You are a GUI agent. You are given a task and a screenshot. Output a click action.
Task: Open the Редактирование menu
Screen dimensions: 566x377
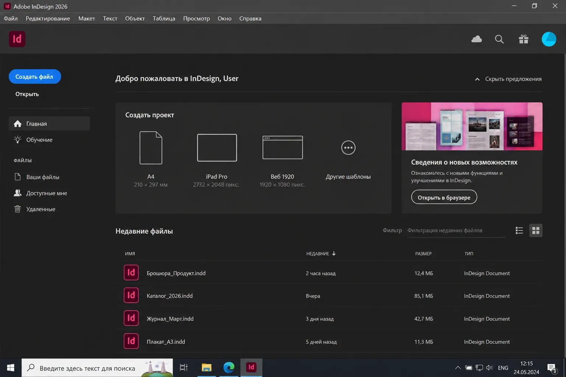point(48,18)
